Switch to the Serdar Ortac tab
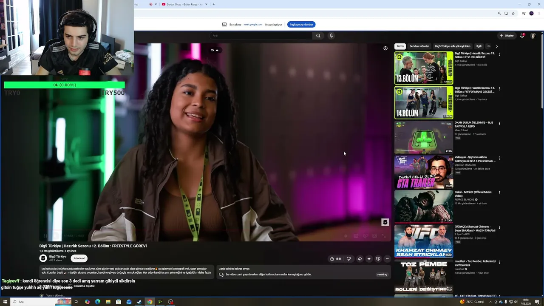Image resolution: width=544 pixels, height=306 pixels. [x=184, y=4]
